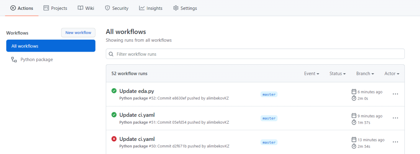This screenshot has width=420, height=154.
Task: Click the 'All workflows' page heading
Action: [126, 32]
